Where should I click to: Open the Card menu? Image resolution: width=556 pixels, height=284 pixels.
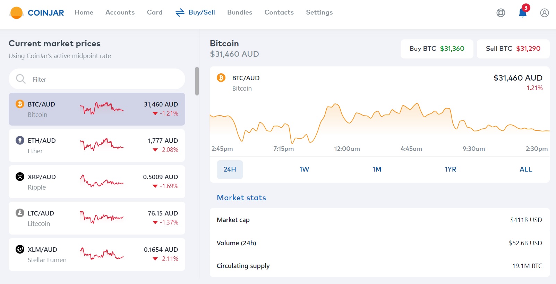(x=155, y=12)
